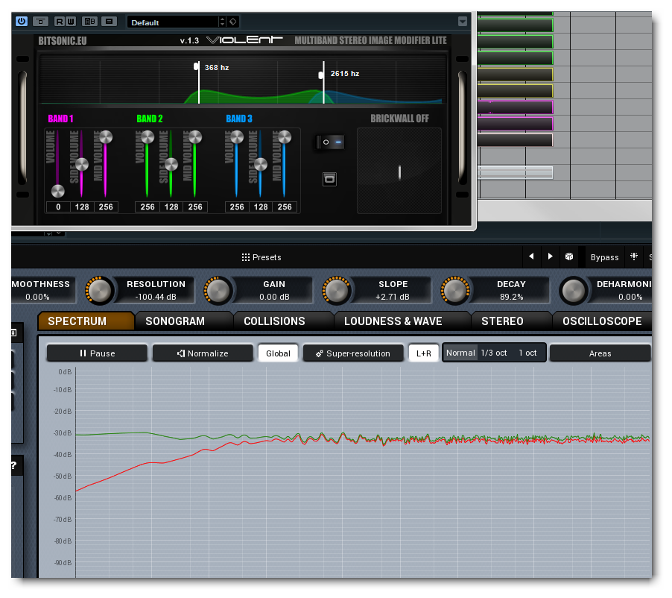Switch to Stereo tab
The height and width of the screenshot is (598, 672).
(511, 321)
